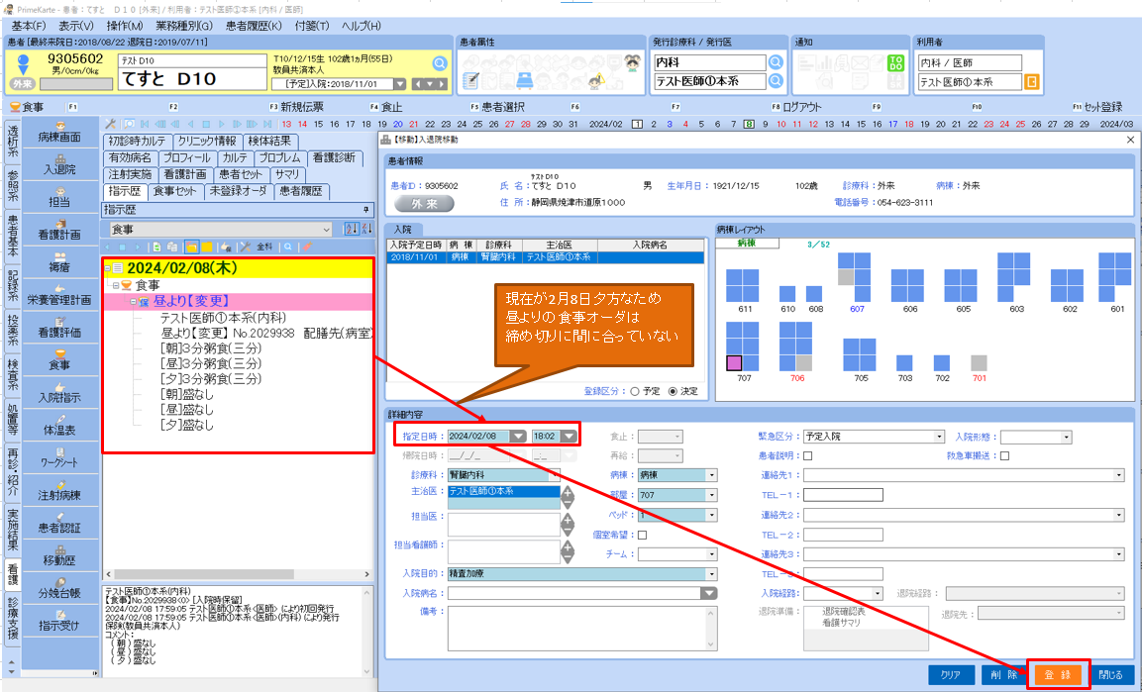Open the 緊急区分 予定入院 dropdown

(939, 437)
